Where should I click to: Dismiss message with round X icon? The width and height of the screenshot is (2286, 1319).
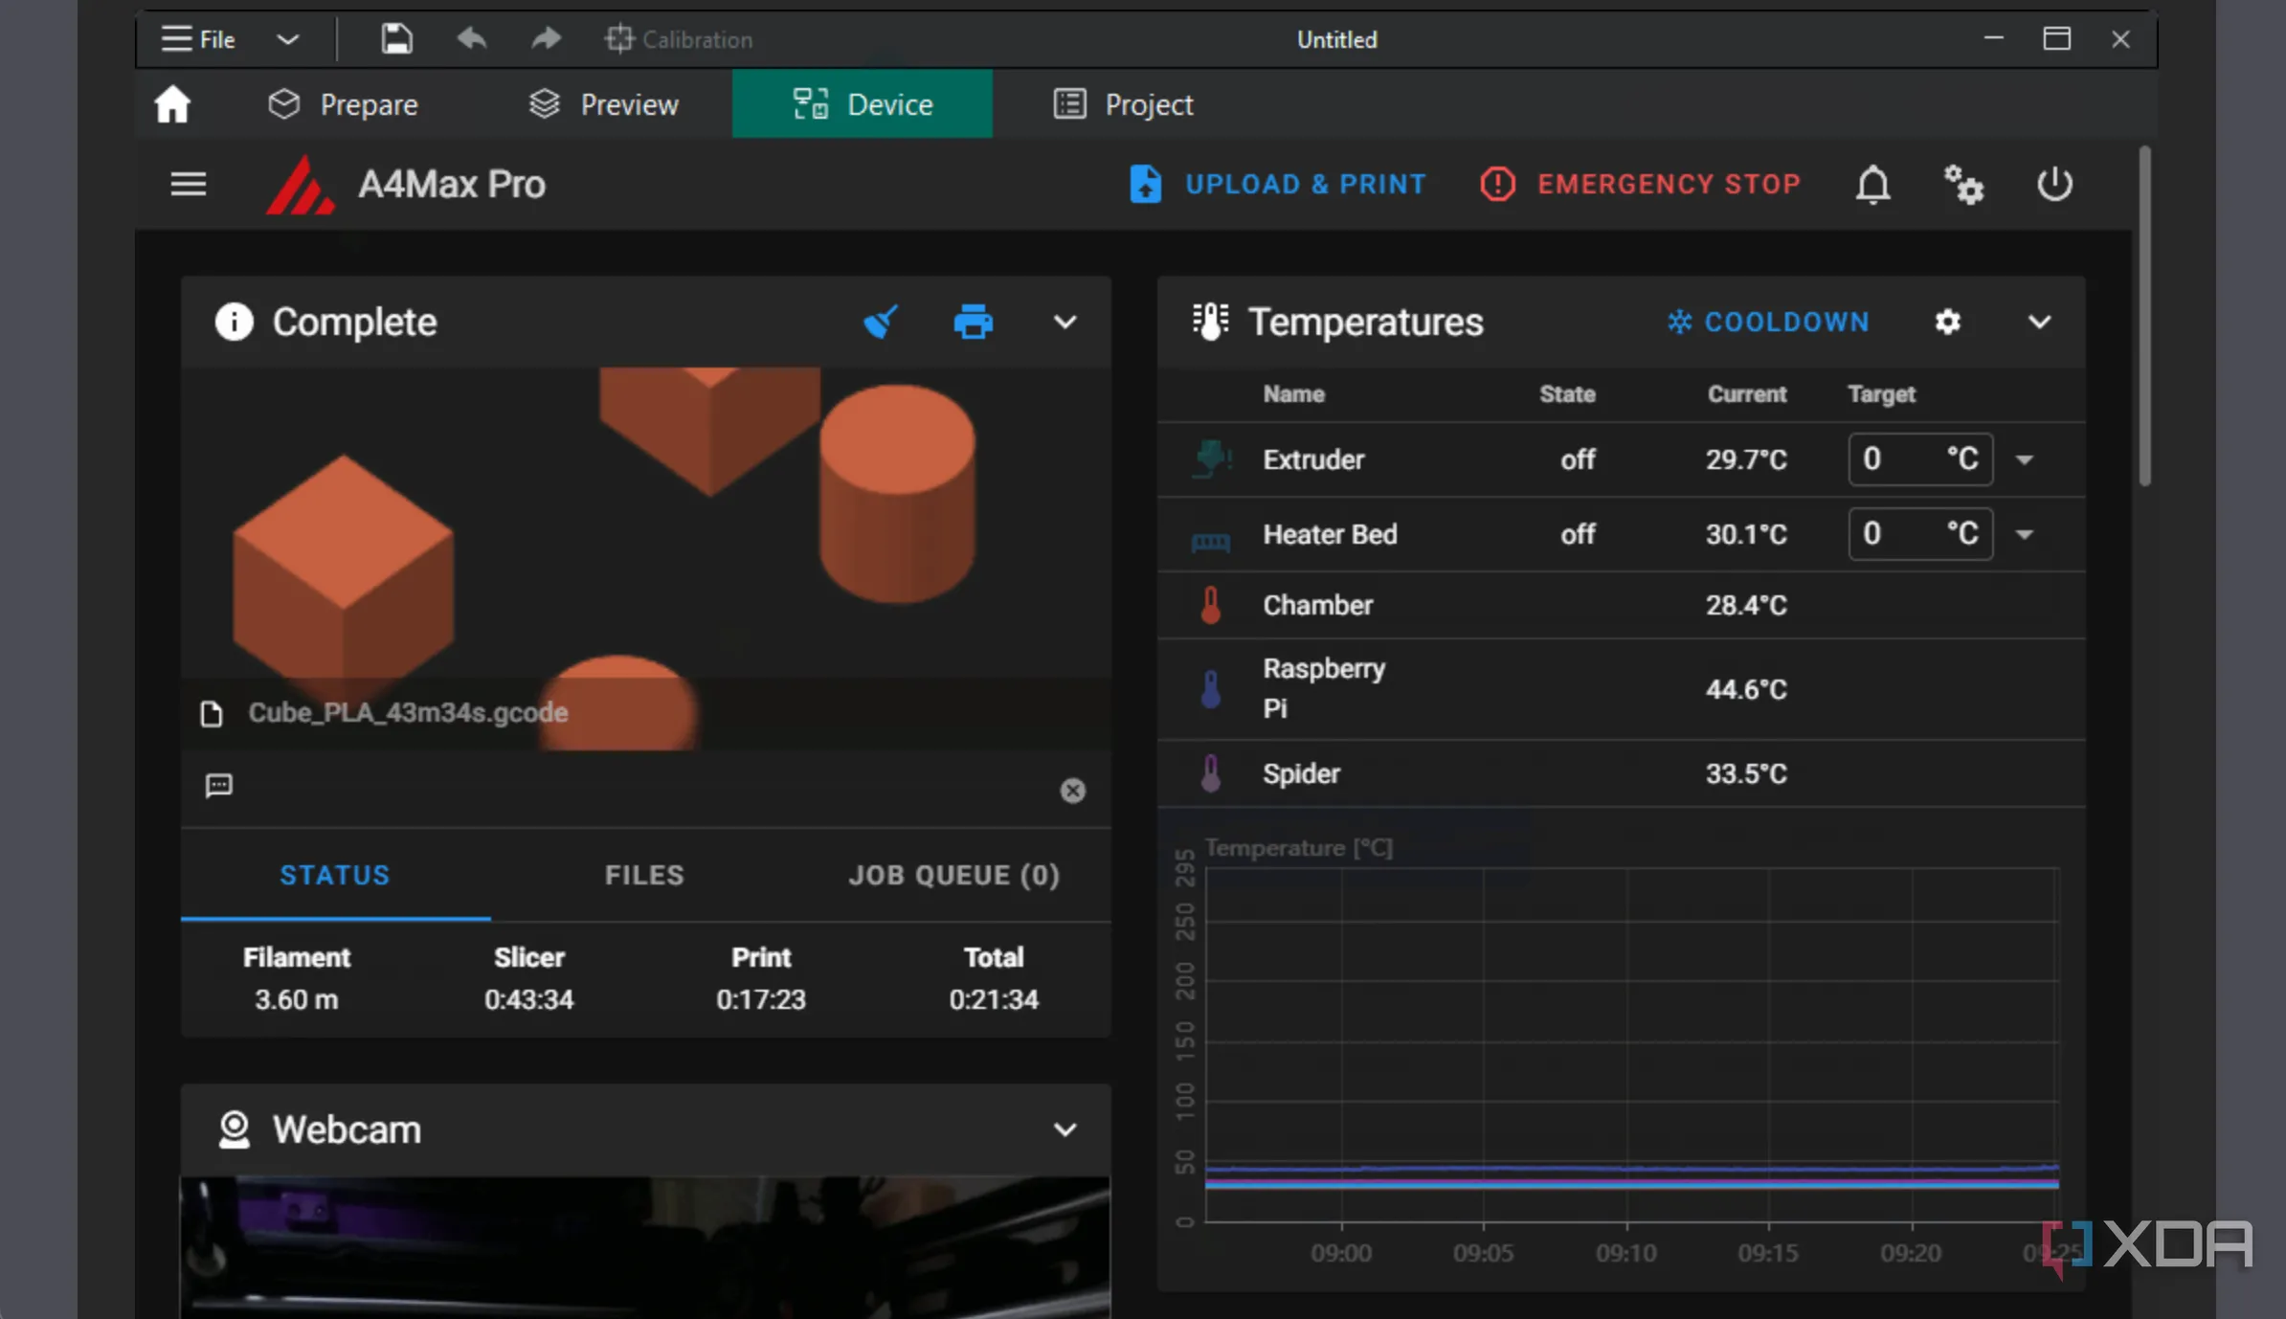[x=1072, y=790]
